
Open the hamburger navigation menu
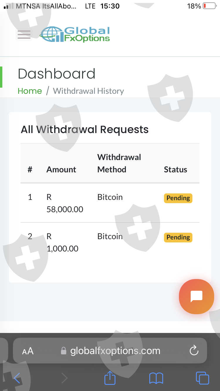[24, 35]
